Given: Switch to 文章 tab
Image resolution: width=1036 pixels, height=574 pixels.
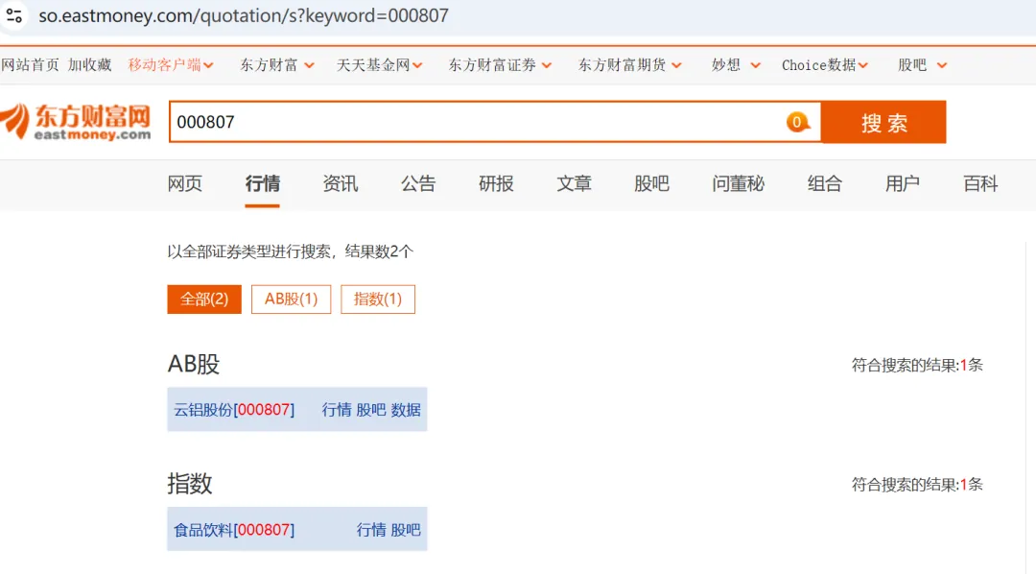Looking at the screenshot, I should [575, 184].
